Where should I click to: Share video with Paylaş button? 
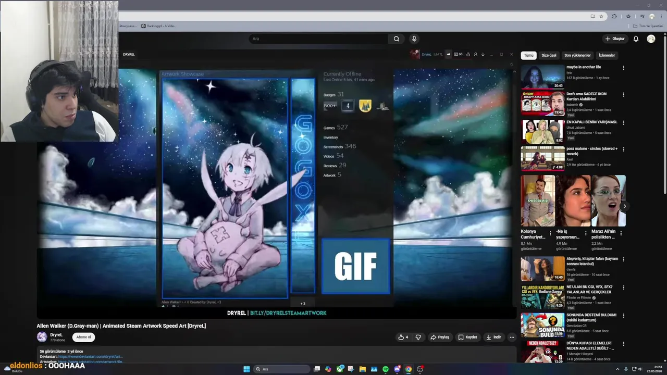coord(440,337)
